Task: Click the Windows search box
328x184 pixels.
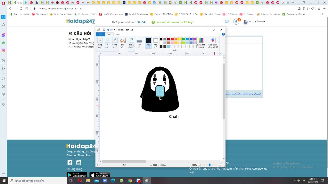Action: pos(38,181)
